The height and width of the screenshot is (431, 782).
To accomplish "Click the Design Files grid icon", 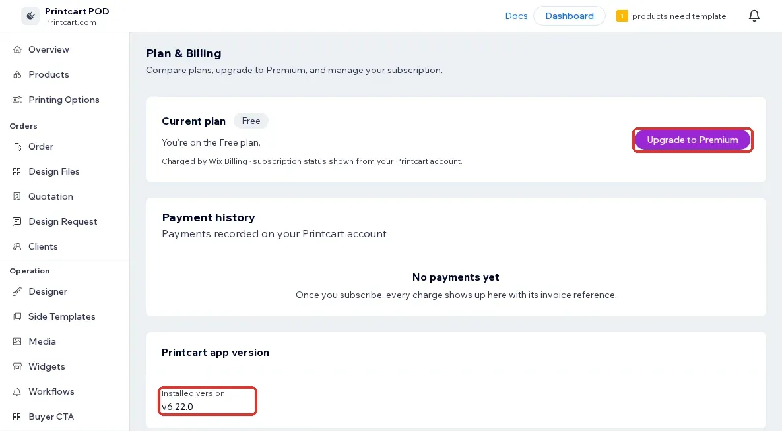I will pyautogui.click(x=17, y=171).
